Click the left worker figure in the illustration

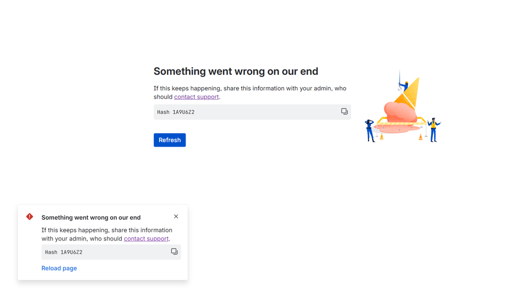370,130
